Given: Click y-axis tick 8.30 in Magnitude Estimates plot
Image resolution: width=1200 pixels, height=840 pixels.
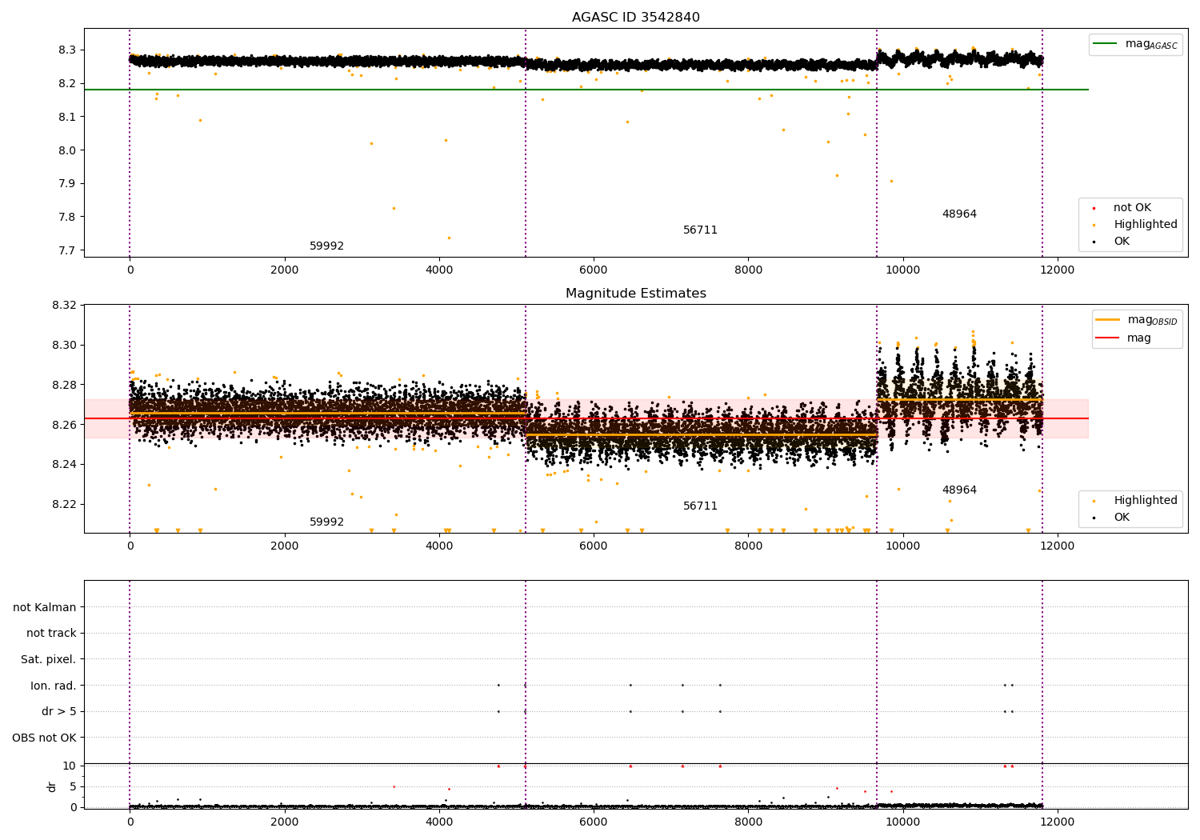Looking at the screenshot, I should pos(64,346).
